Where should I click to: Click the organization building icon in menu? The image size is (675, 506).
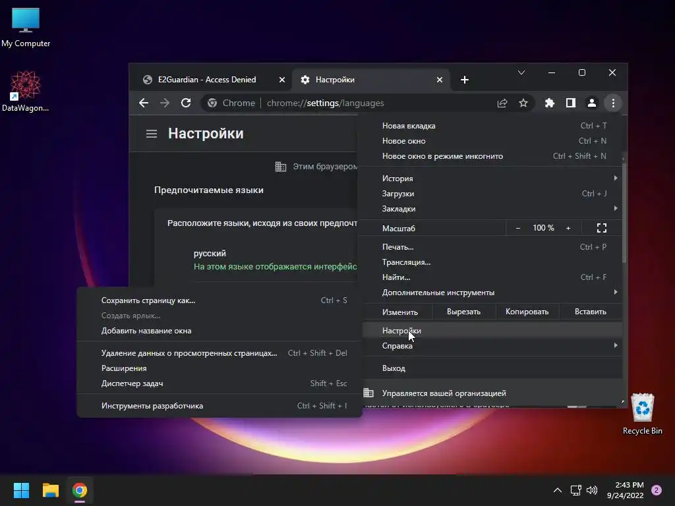click(368, 393)
